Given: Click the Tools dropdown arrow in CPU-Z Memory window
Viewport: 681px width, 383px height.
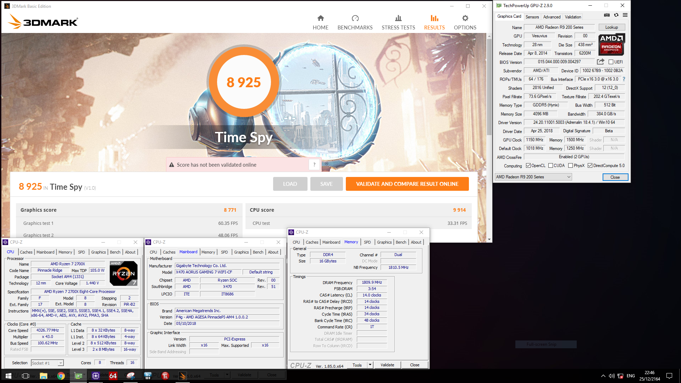Looking at the screenshot, I should 370,365.
